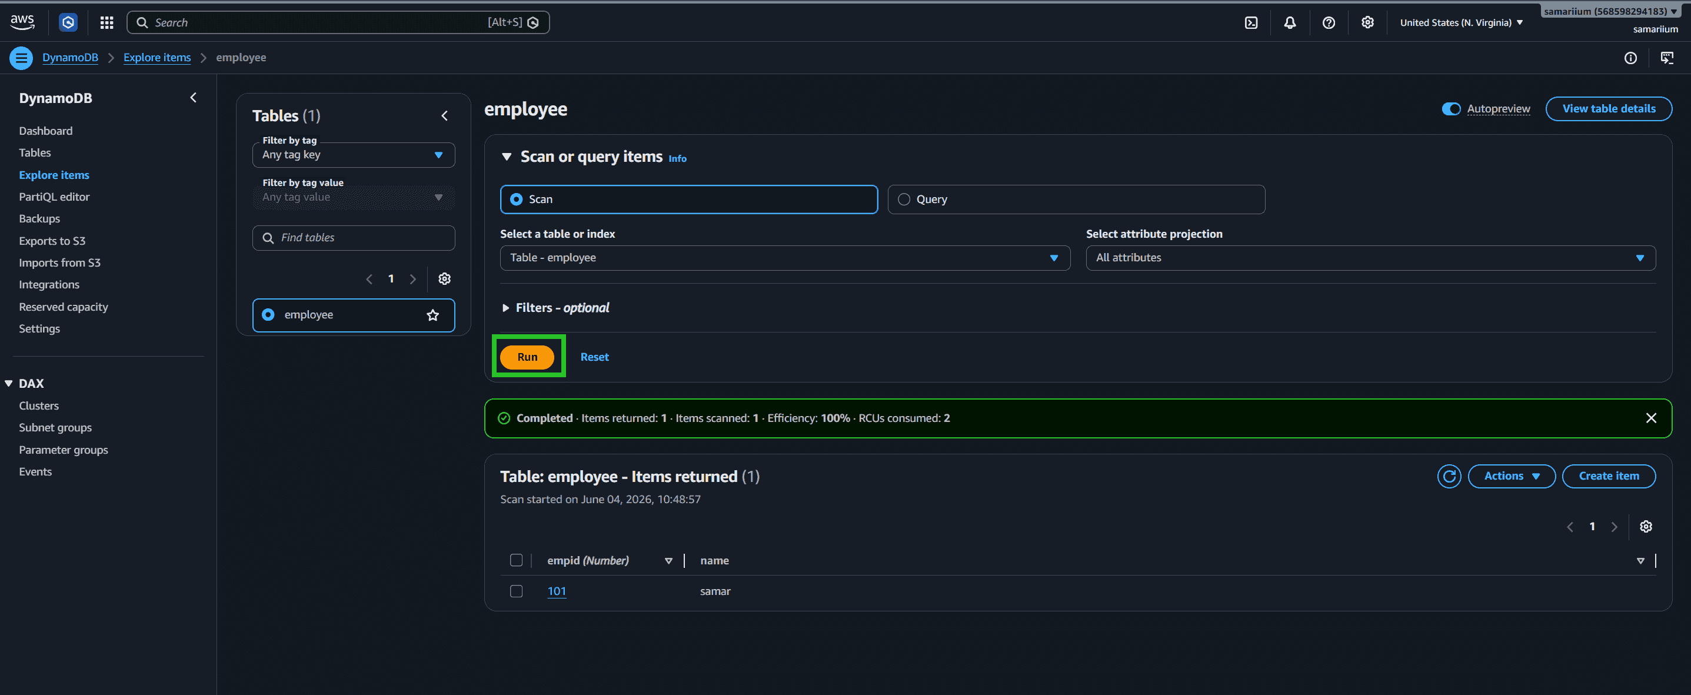1691x695 pixels.
Task: Open the tutorials panel icon at right
Action: pos(1667,58)
